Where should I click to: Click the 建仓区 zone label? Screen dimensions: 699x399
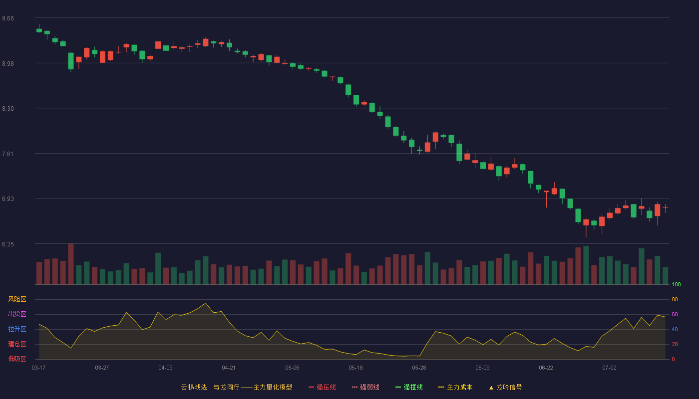tap(17, 344)
